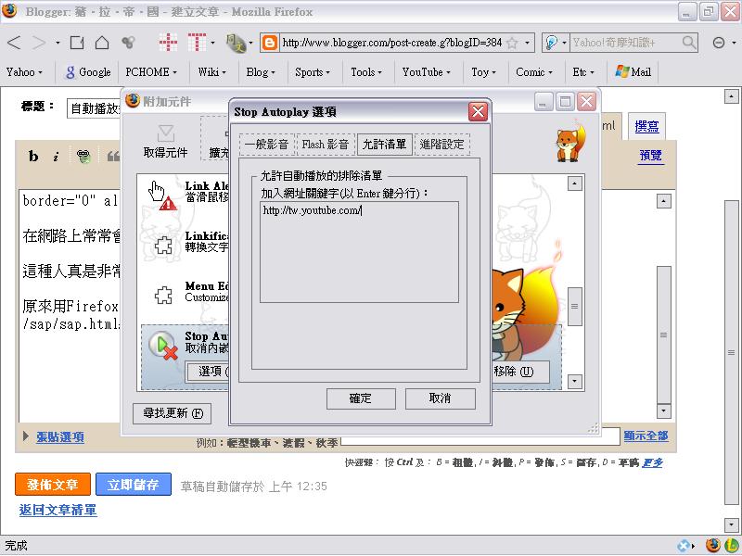Click the 顯示全部 link
This screenshot has width=742, height=556.
click(646, 436)
